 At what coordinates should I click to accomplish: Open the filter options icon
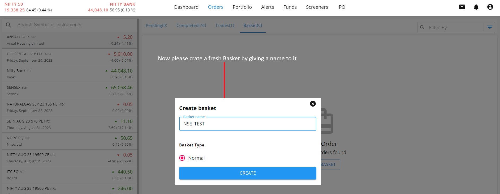point(490,27)
